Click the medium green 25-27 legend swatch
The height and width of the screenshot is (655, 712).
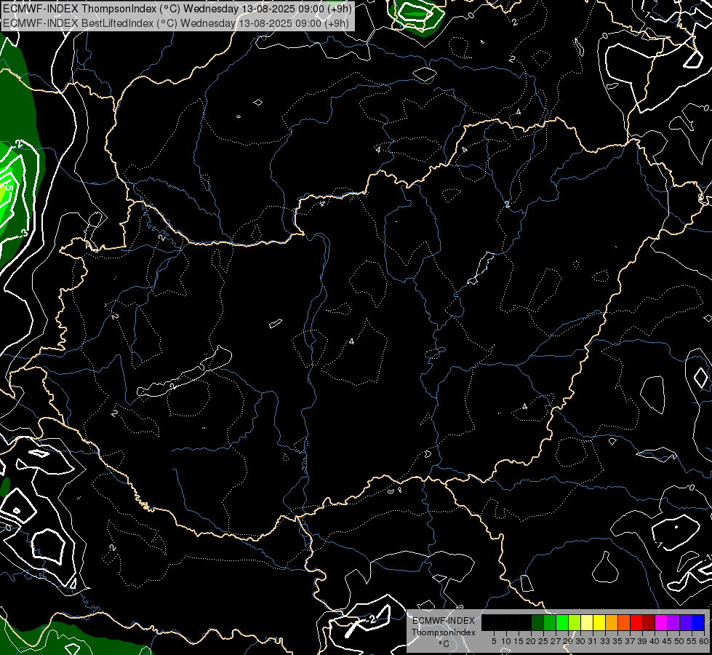click(550, 622)
